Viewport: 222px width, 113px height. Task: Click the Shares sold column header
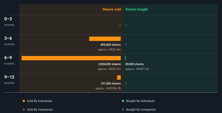tap(112, 9)
